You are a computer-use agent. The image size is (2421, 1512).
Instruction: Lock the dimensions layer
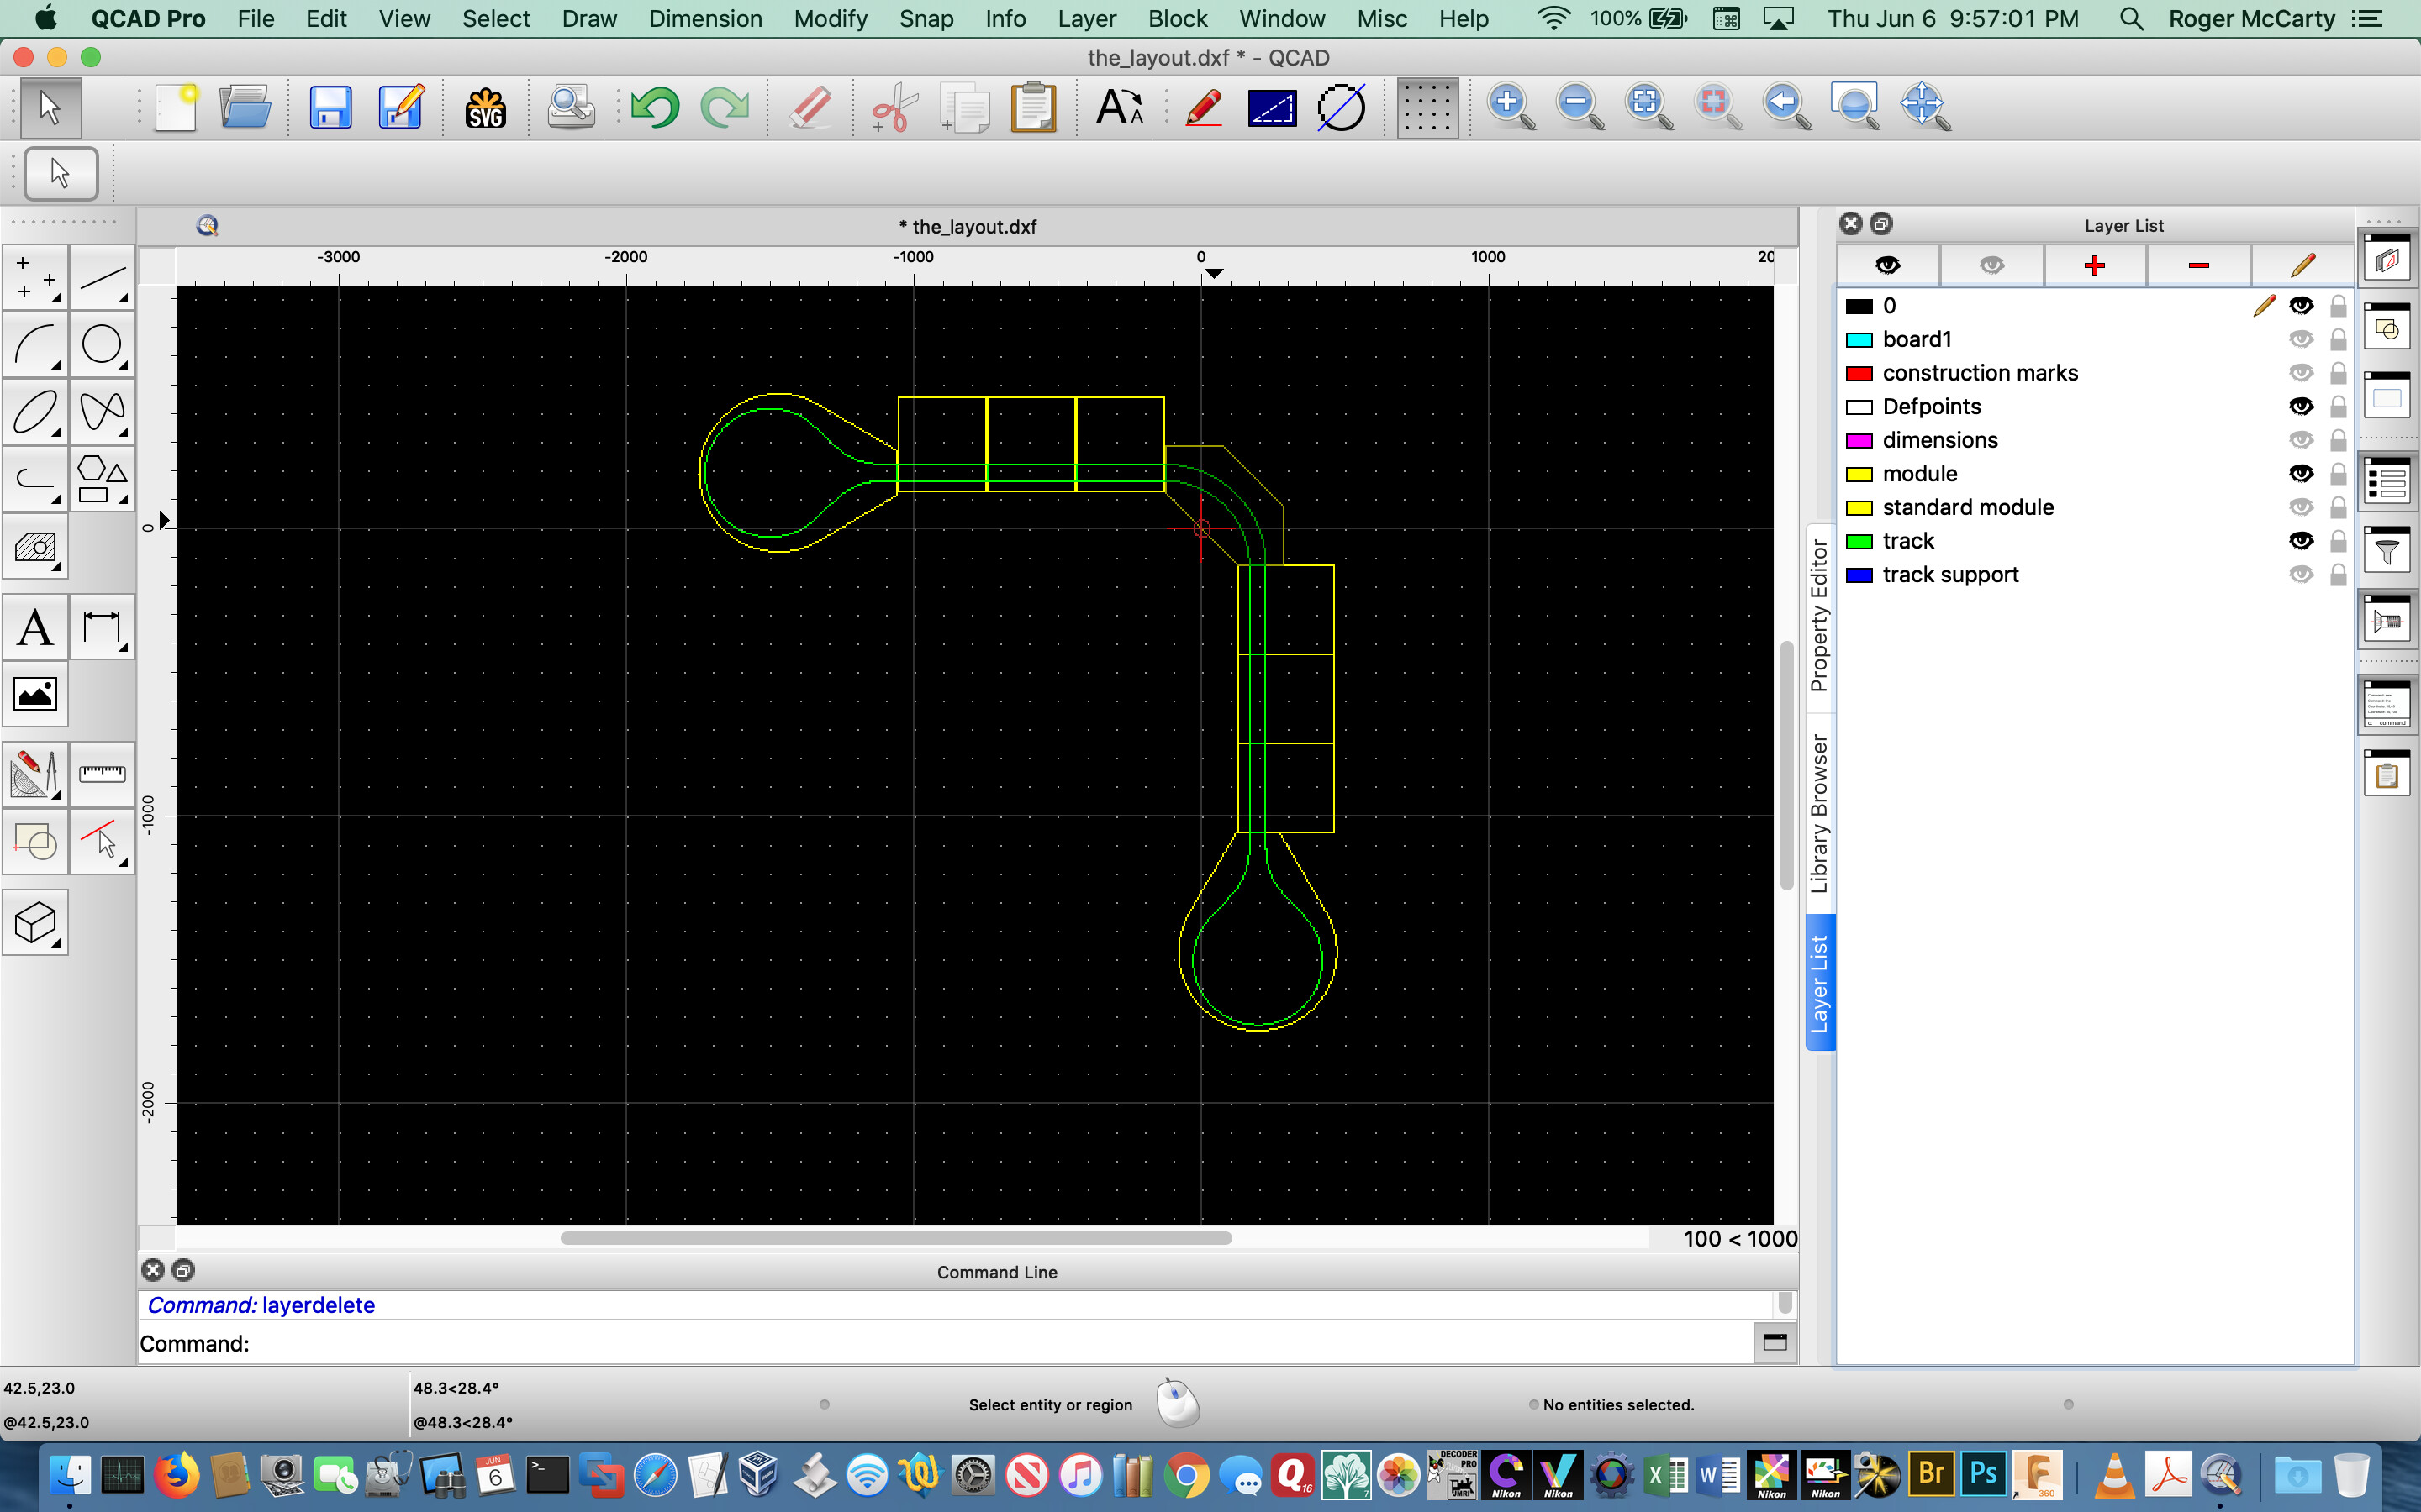coord(2338,440)
